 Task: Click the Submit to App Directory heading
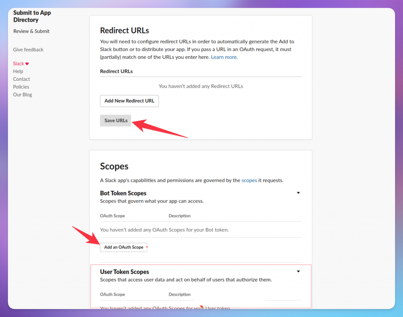32,16
